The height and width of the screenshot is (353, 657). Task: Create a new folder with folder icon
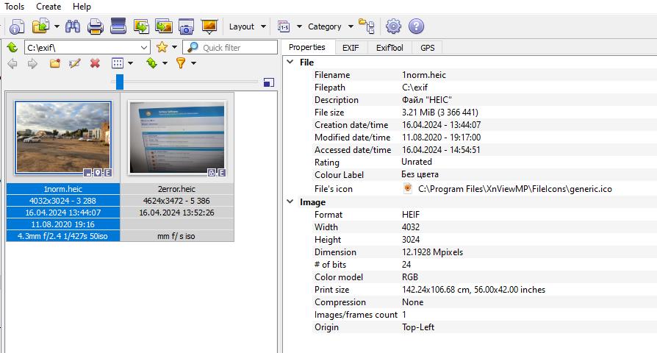pyautogui.click(x=54, y=64)
